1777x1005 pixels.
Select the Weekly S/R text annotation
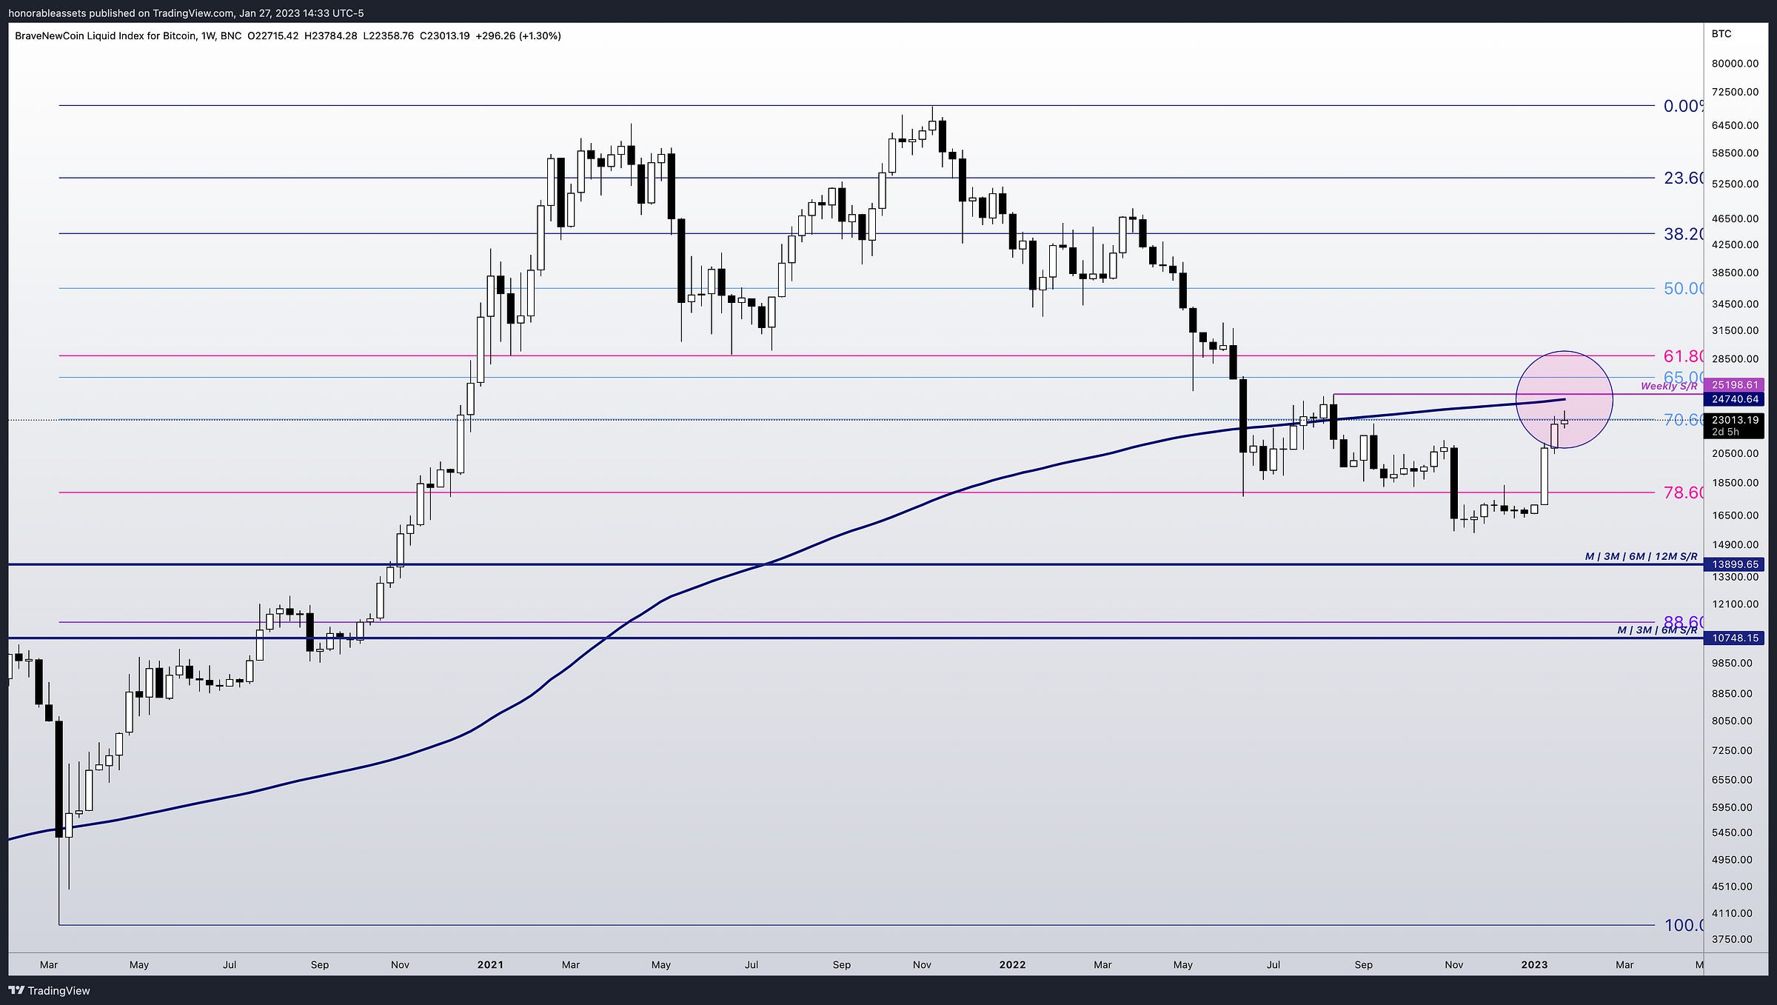click(1668, 386)
